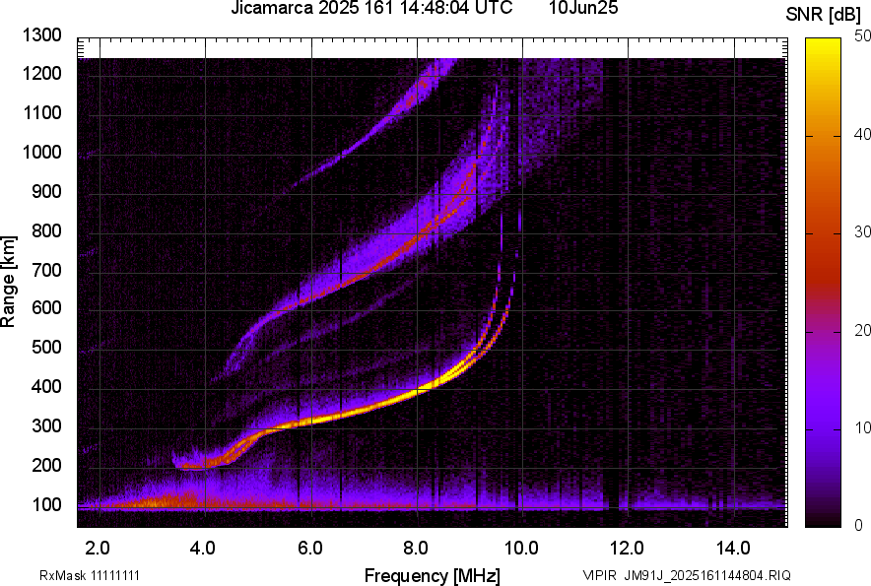Click the colorbar value '50'
This screenshot has height=586, width=871.
pos(863,36)
